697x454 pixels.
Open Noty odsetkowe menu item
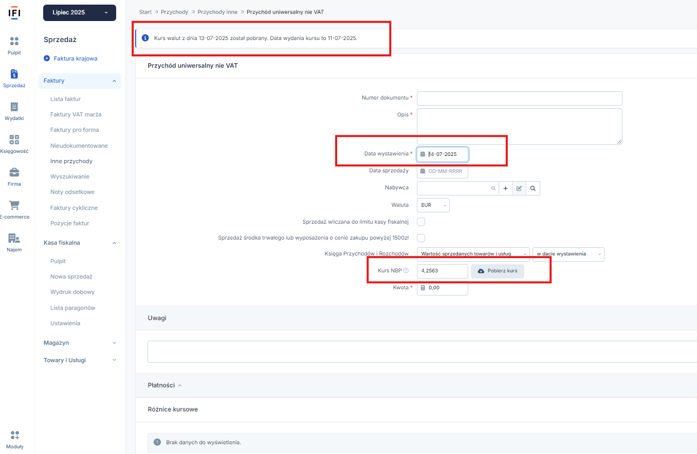click(72, 192)
